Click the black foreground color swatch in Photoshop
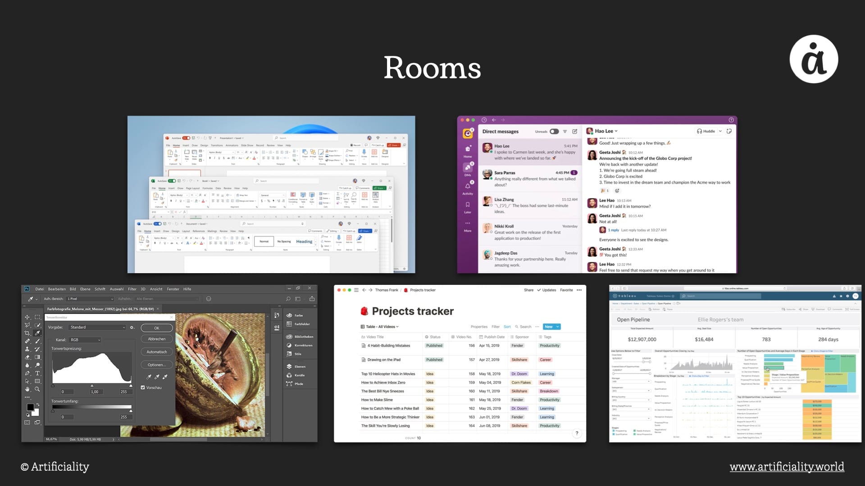The height and width of the screenshot is (486, 865). [x=30, y=407]
